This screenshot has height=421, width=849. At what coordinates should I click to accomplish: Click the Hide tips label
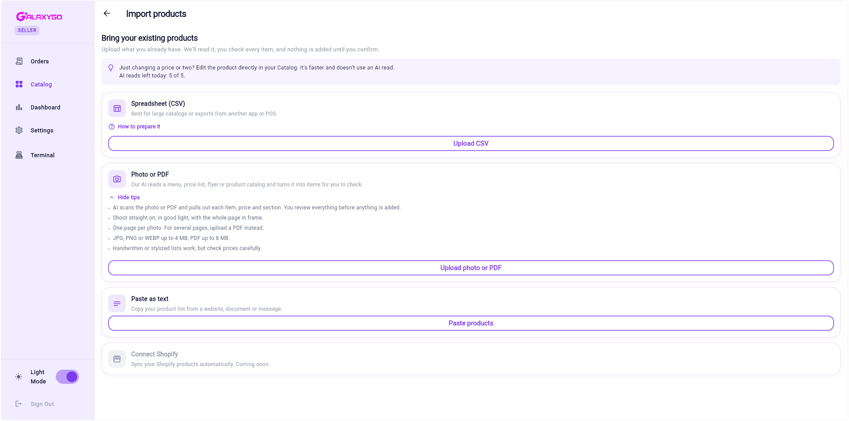pos(129,197)
